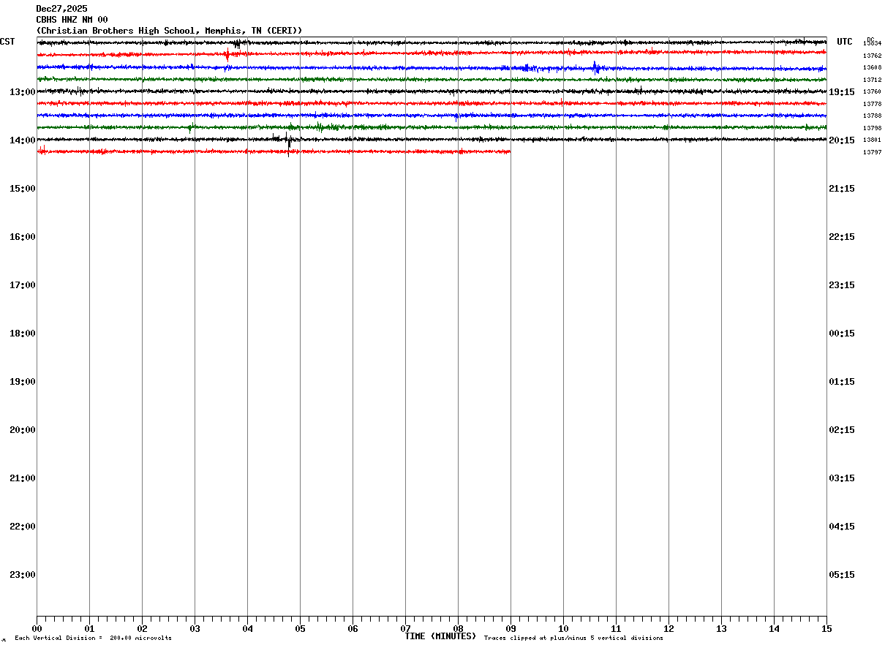Click the date label Dec27,2025
The width and height of the screenshot is (885, 648).
coord(61,9)
